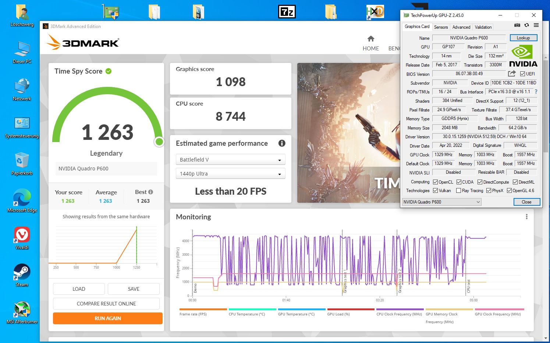Toggle the Frame rate (FPS) legend swatch
The image size is (550, 343).
coord(203,309)
